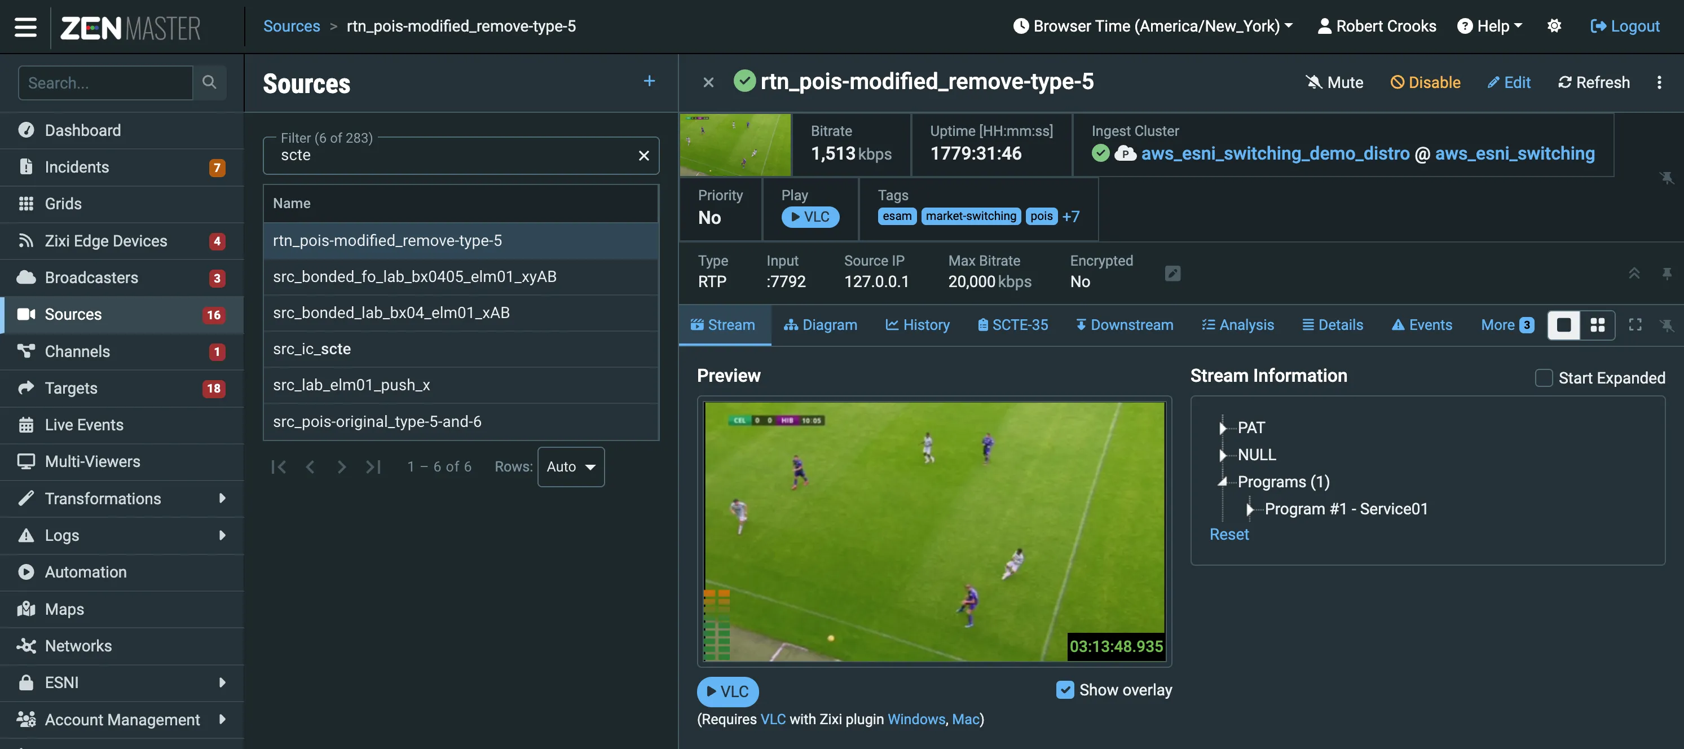Open Targets in the sidebar
The height and width of the screenshot is (749, 1684).
[x=122, y=388]
